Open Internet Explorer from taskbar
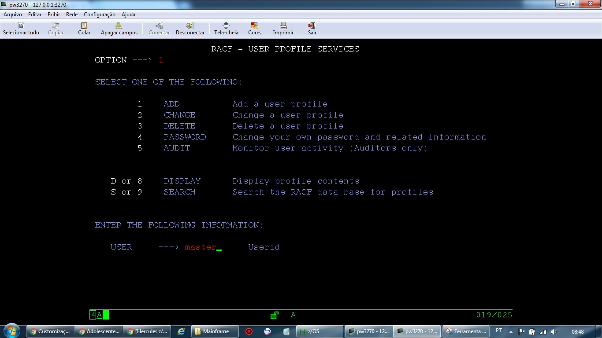Image resolution: width=602 pixels, height=338 pixels. [181, 331]
